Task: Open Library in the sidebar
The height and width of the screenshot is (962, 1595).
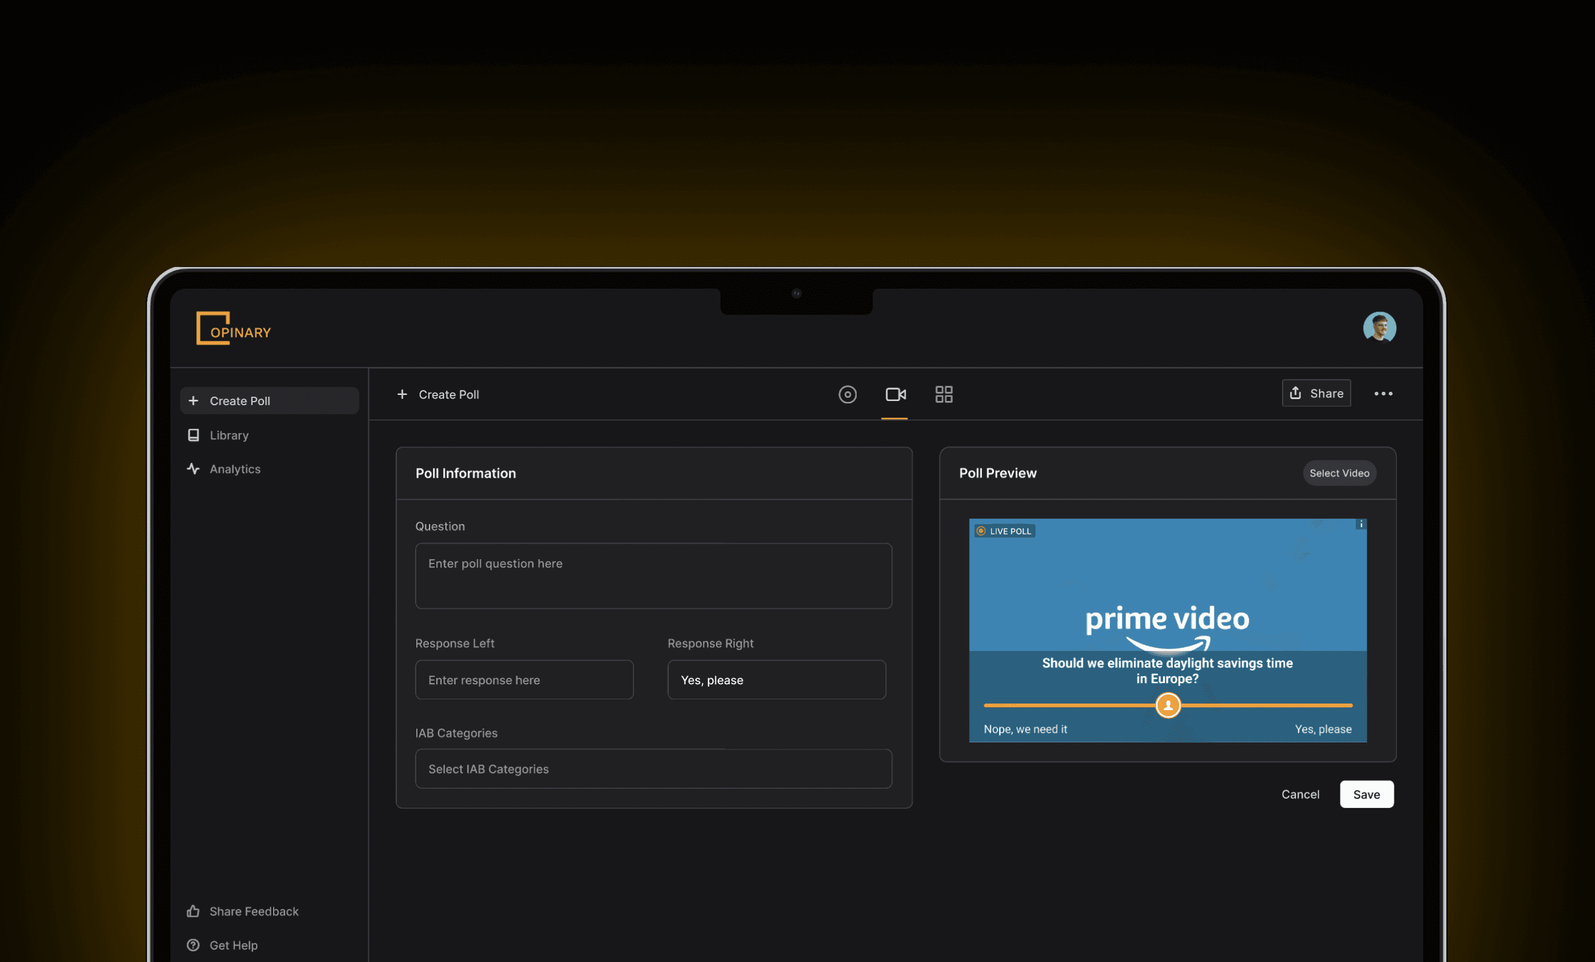Action: [228, 435]
